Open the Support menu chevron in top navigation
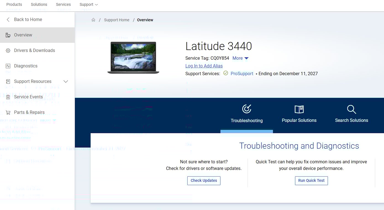Image resolution: width=384 pixels, height=210 pixels. coord(96,5)
